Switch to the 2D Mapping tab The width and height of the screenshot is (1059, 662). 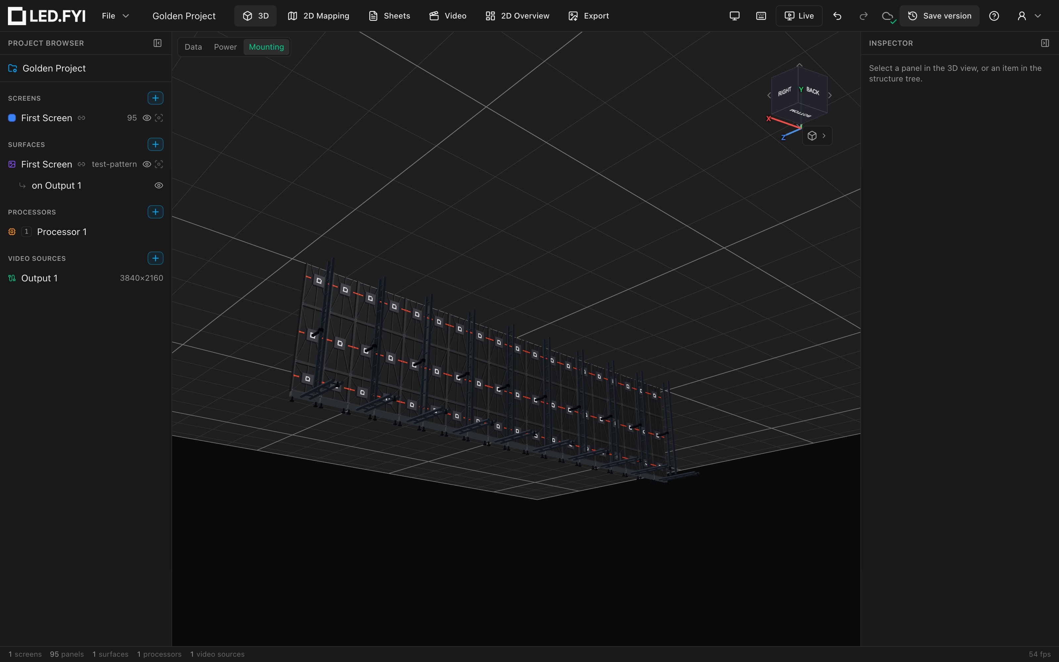click(x=319, y=16)
